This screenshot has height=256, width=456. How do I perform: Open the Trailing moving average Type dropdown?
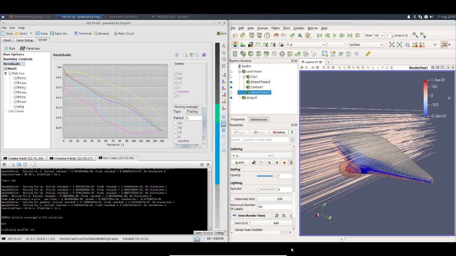pos(195,112)
